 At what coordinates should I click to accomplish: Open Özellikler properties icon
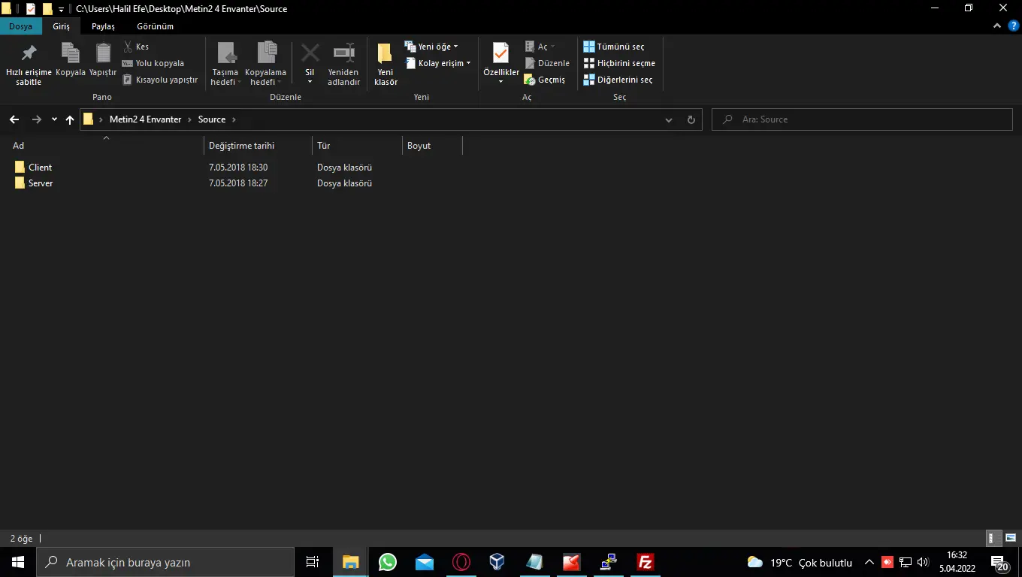[500, 54]
